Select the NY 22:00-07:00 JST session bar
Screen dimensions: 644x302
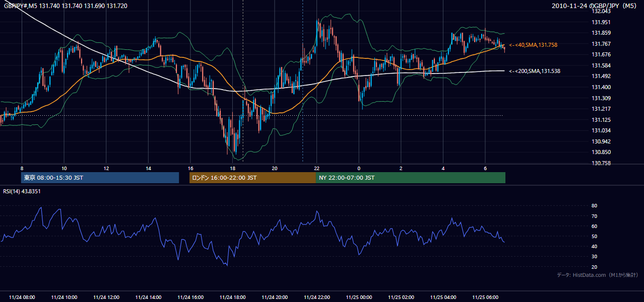[x=411, y=178]
